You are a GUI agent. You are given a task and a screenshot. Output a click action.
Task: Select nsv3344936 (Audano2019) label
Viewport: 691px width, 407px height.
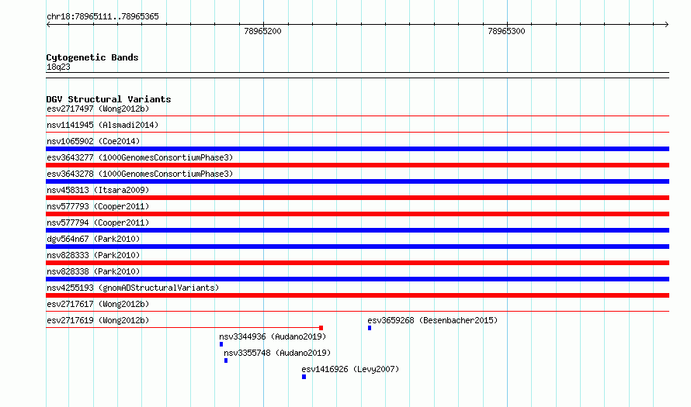coord(273,336)
